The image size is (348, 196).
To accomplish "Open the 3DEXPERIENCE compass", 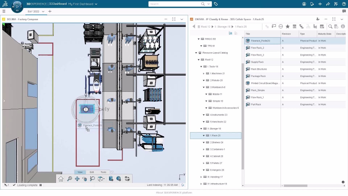I will [x=17, y=7].
